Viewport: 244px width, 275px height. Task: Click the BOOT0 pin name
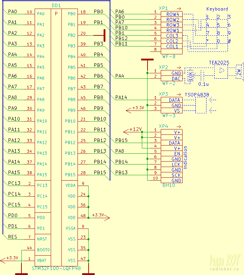[x=44, y=250]
